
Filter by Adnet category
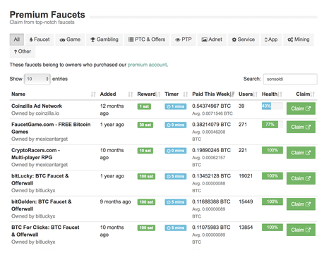(212, 39)
